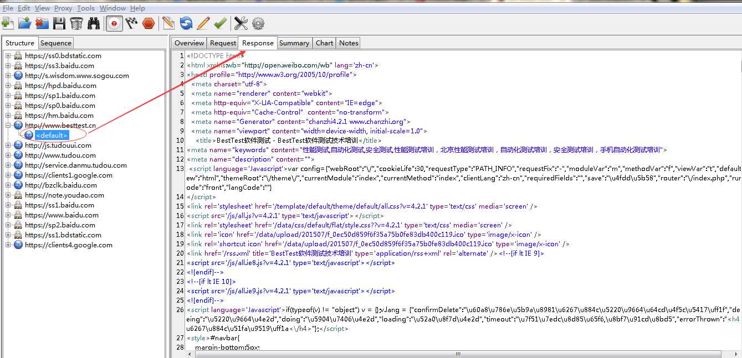742x358 pixels.
Task: Toggle breakpoints with the red hexagon icon
Action: 149,23
